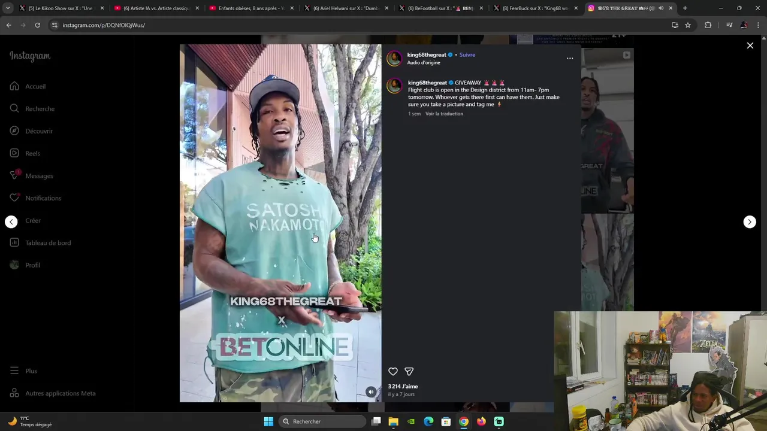The image size is (767, 431).
Task: Open Profil from the sidebar
Action: point(25,265)
